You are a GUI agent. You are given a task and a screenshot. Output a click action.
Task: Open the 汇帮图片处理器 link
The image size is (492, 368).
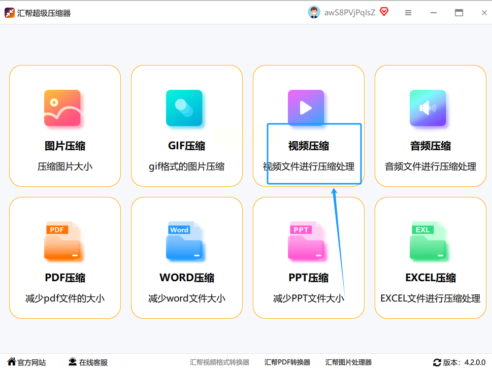(x=348, y=362)
